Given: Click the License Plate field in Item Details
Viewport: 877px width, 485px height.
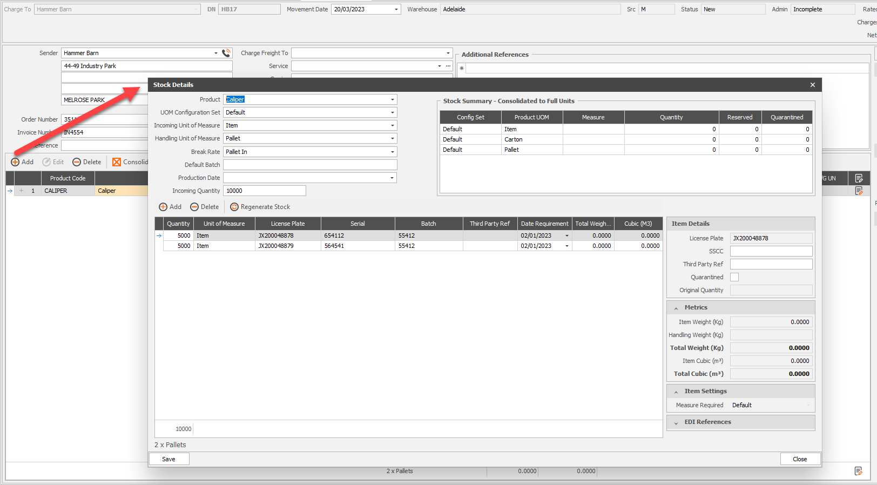Looking at the screenshot, I should coord(771,238).
